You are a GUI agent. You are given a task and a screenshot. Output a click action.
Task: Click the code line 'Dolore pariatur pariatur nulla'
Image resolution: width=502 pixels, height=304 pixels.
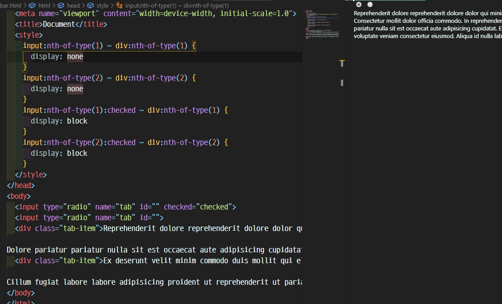tap(154, 250)
